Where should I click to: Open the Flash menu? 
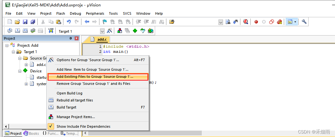pyautogui.click(x=61, y=13)
